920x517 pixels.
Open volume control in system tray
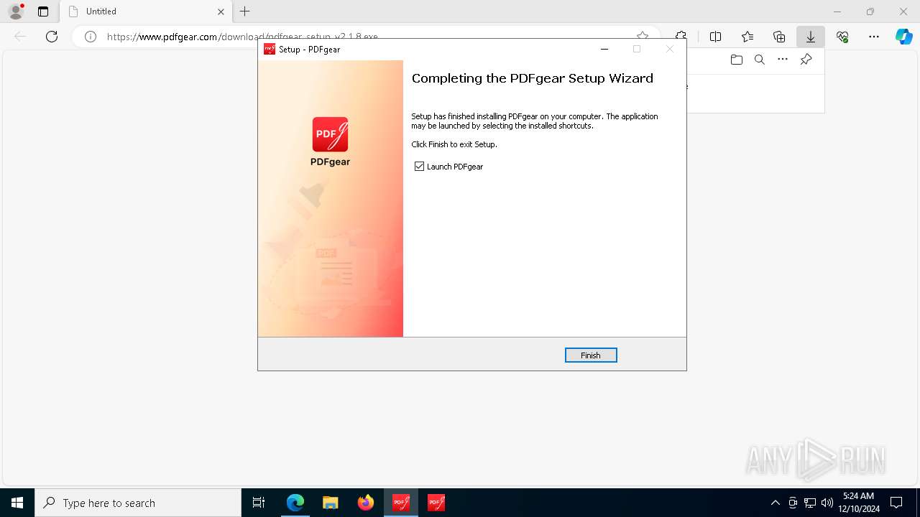[827, 503]
